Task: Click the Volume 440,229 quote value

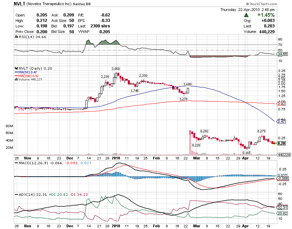Action: click(267, 32)
